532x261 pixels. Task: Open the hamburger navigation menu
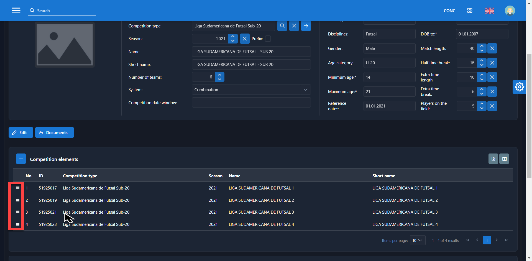[x=16, y=11]
